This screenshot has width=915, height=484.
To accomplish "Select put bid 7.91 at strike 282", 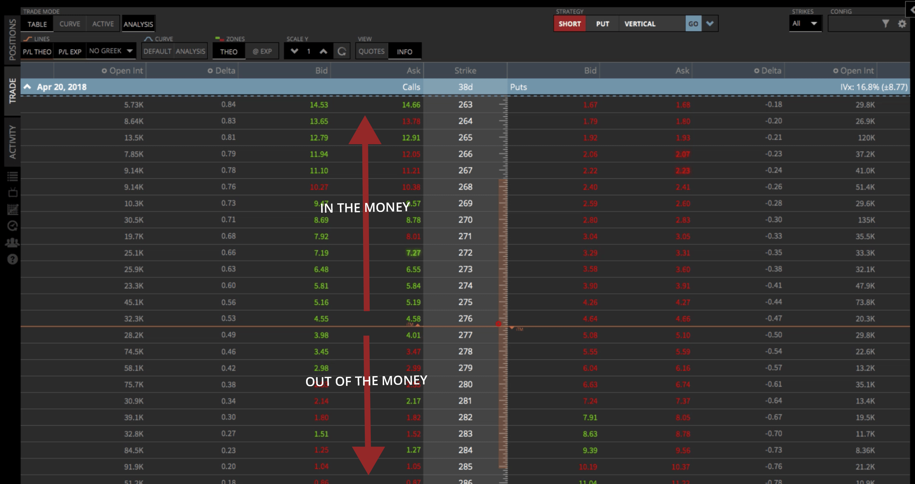I will pyautogui.click(x=590, y=417).
